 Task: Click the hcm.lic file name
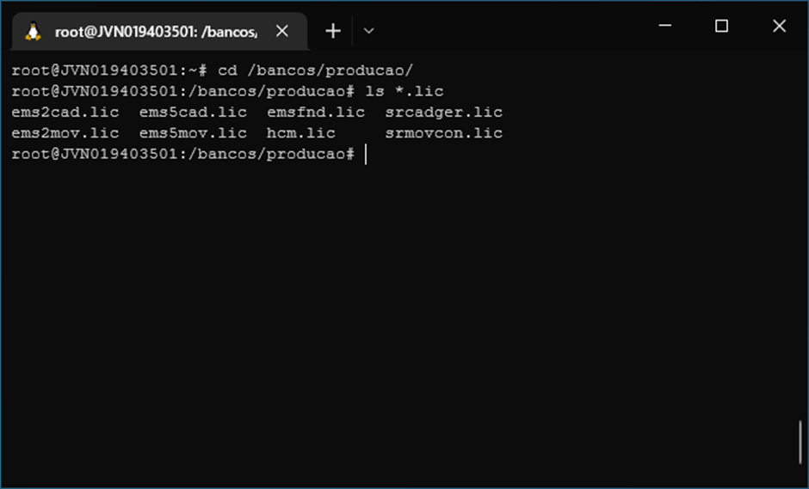point(301,133)
